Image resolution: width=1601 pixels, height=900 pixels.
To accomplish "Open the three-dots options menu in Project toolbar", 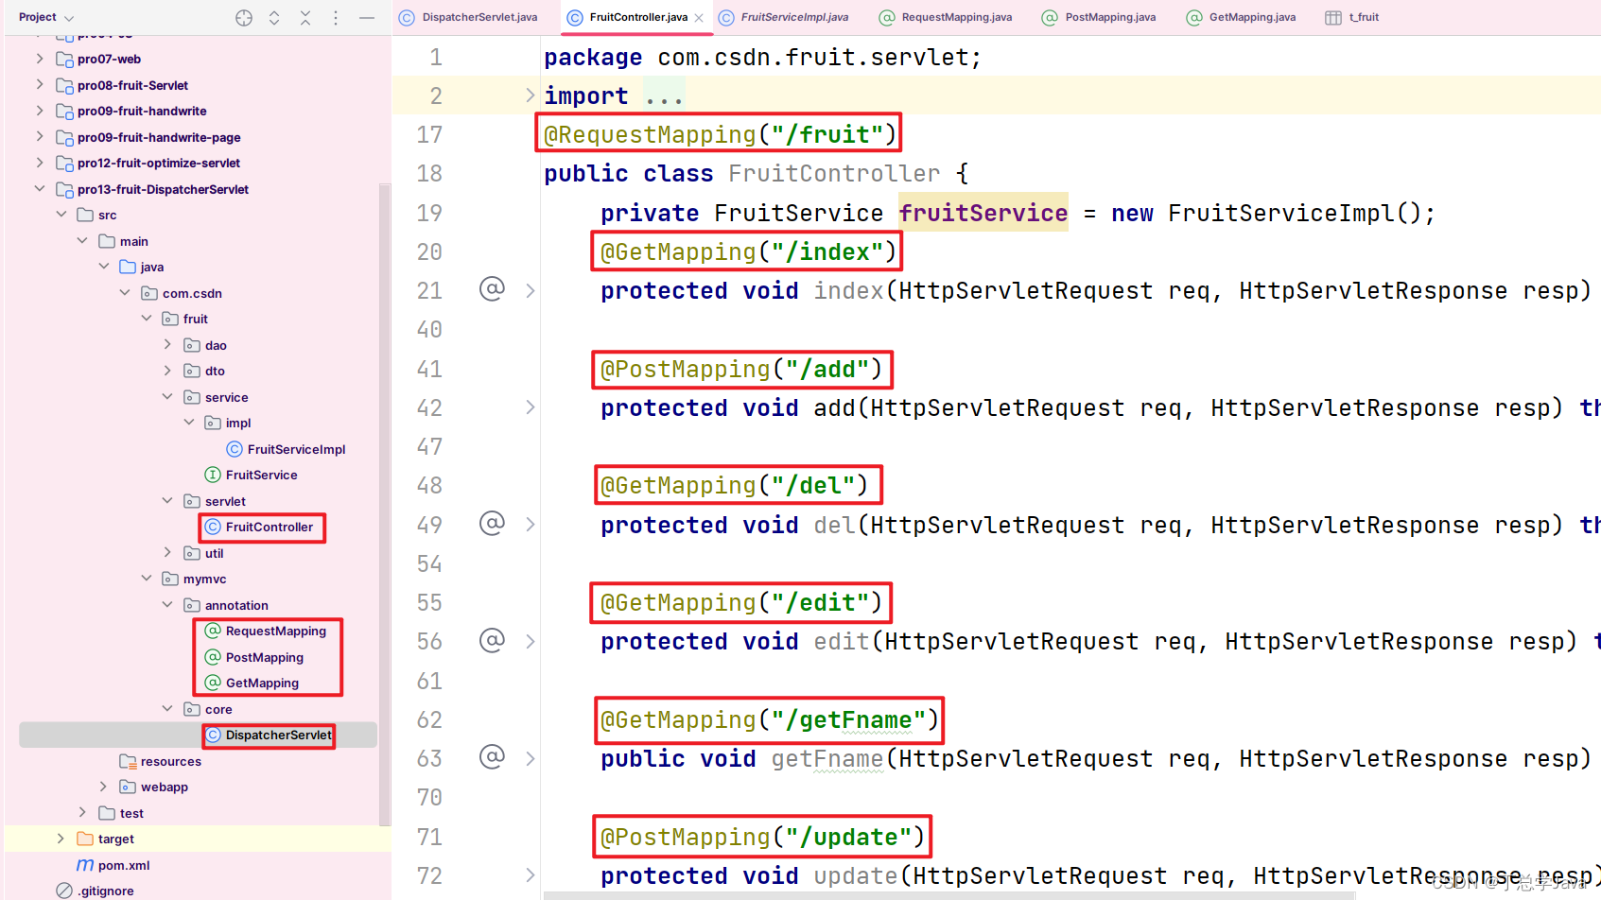I will 336,17.
